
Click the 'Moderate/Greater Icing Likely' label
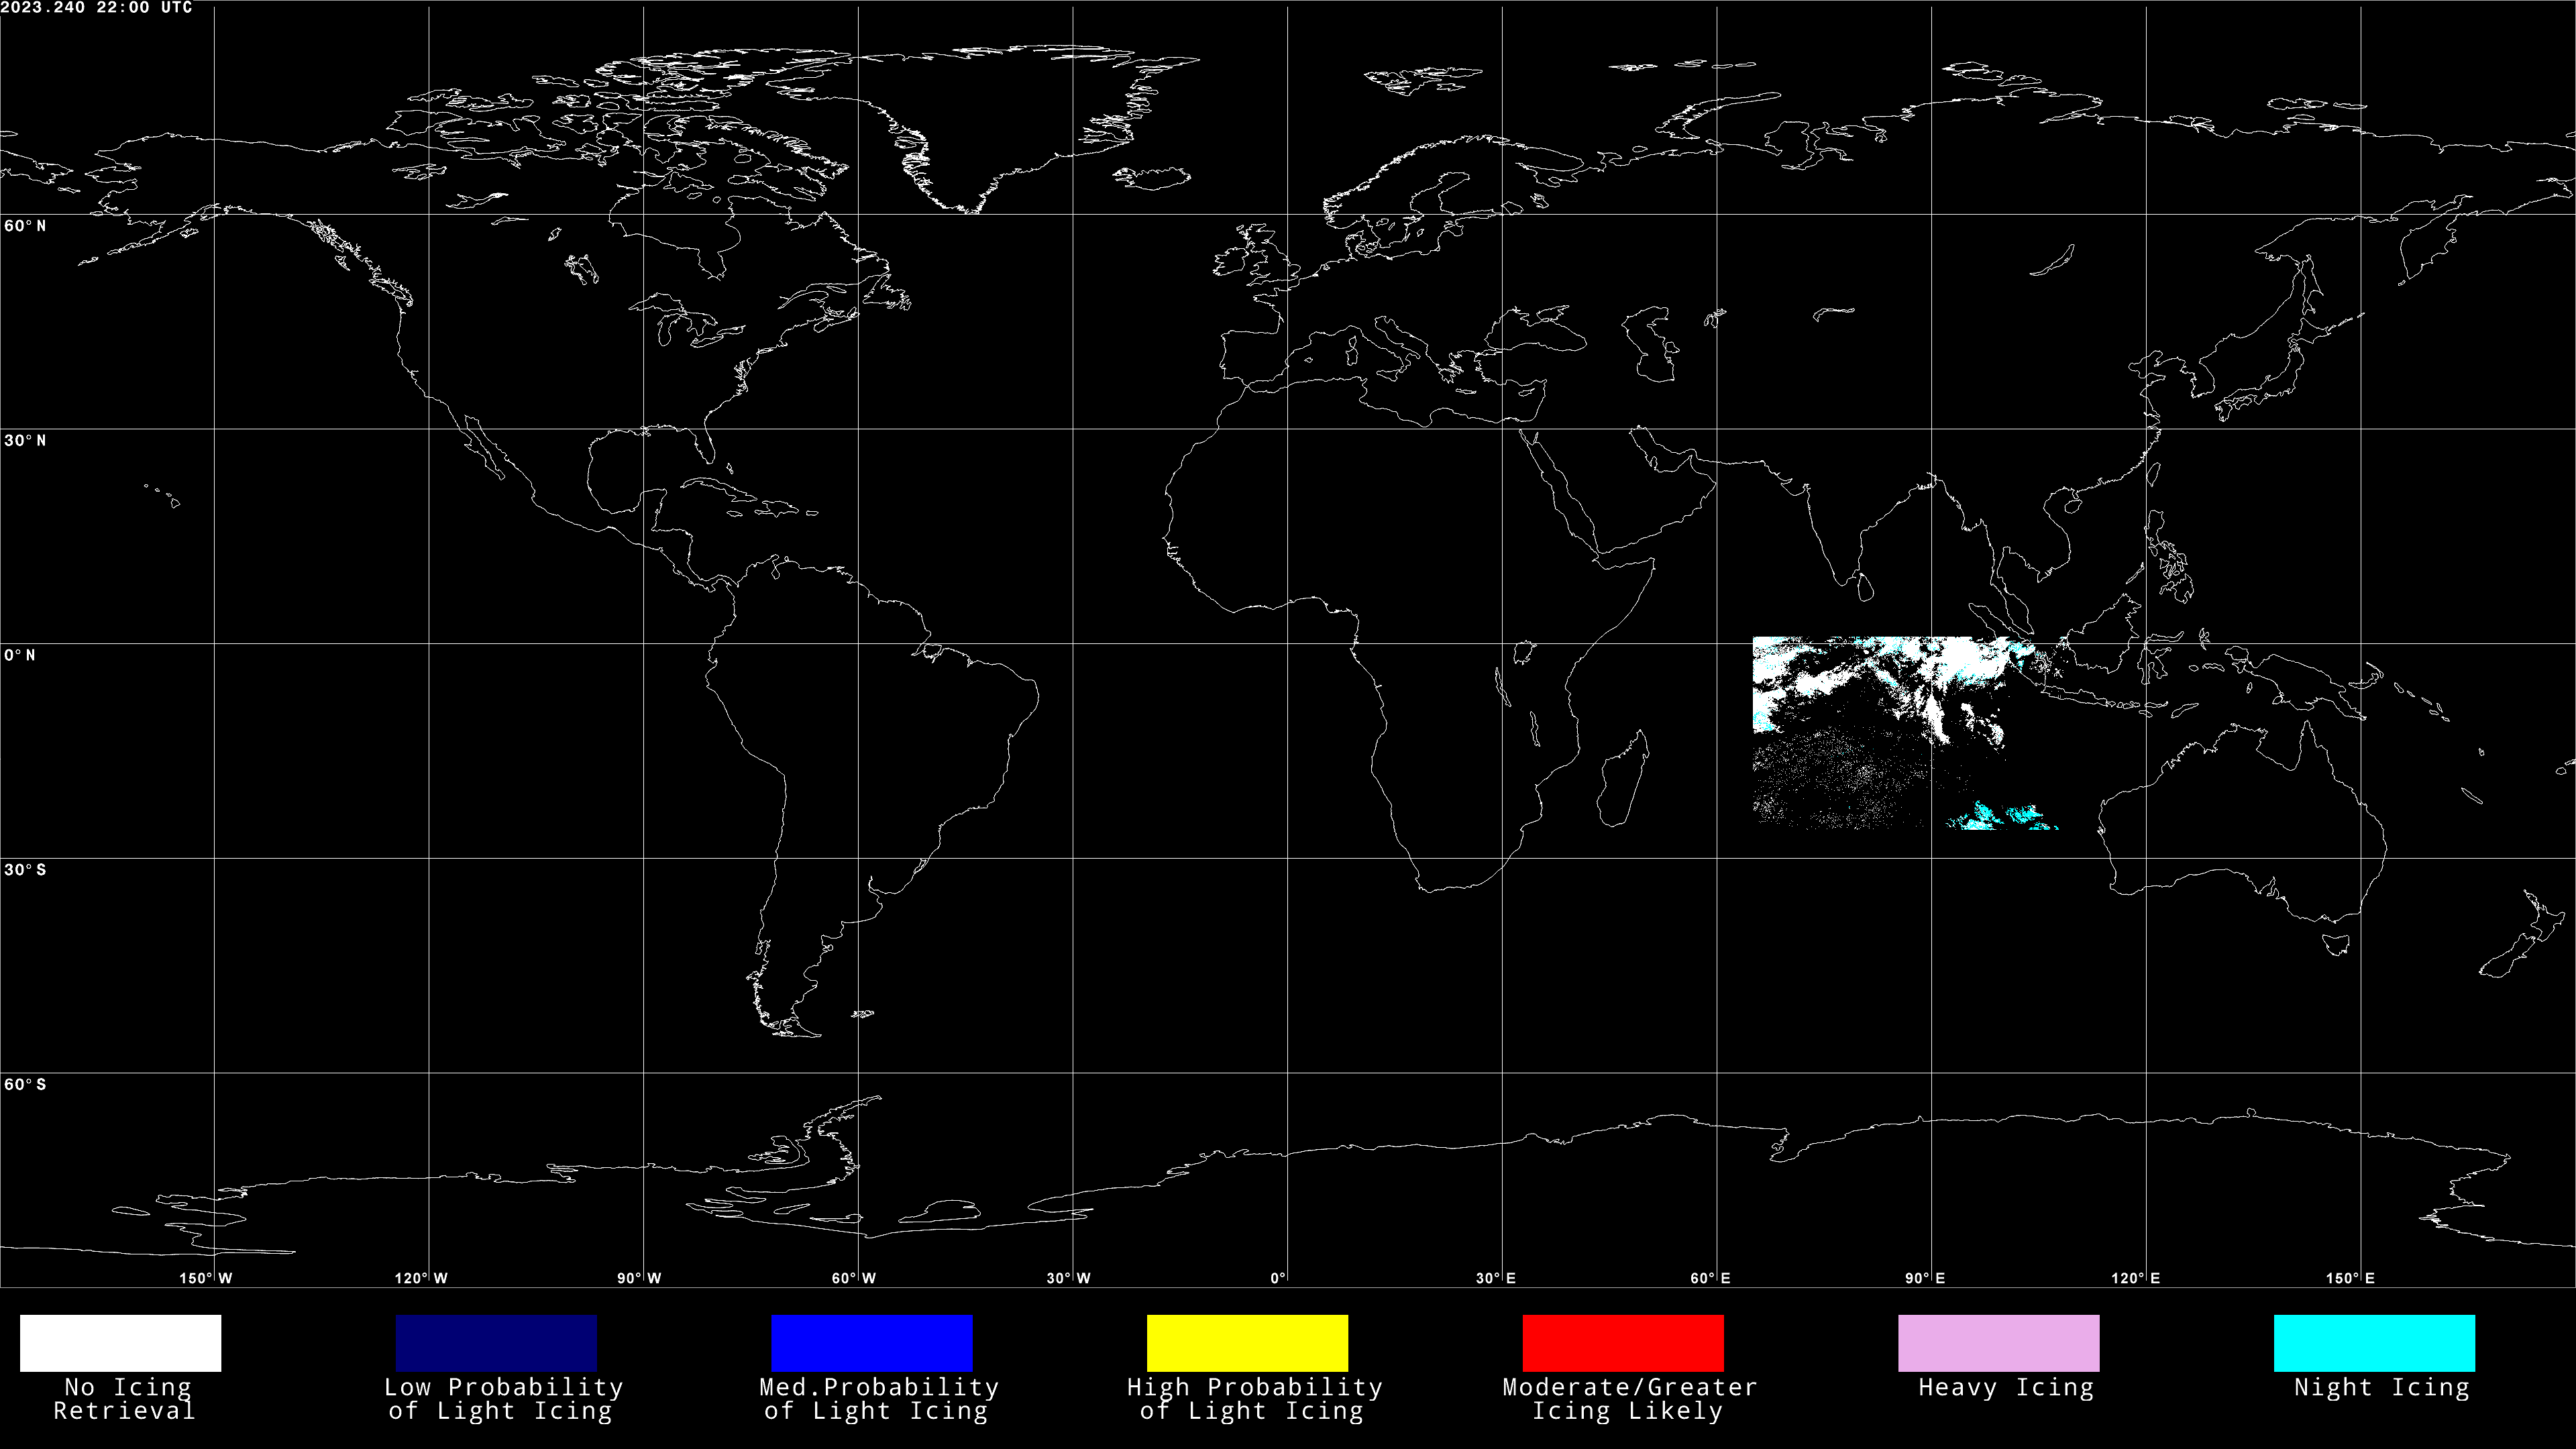pos(1629,1399)
